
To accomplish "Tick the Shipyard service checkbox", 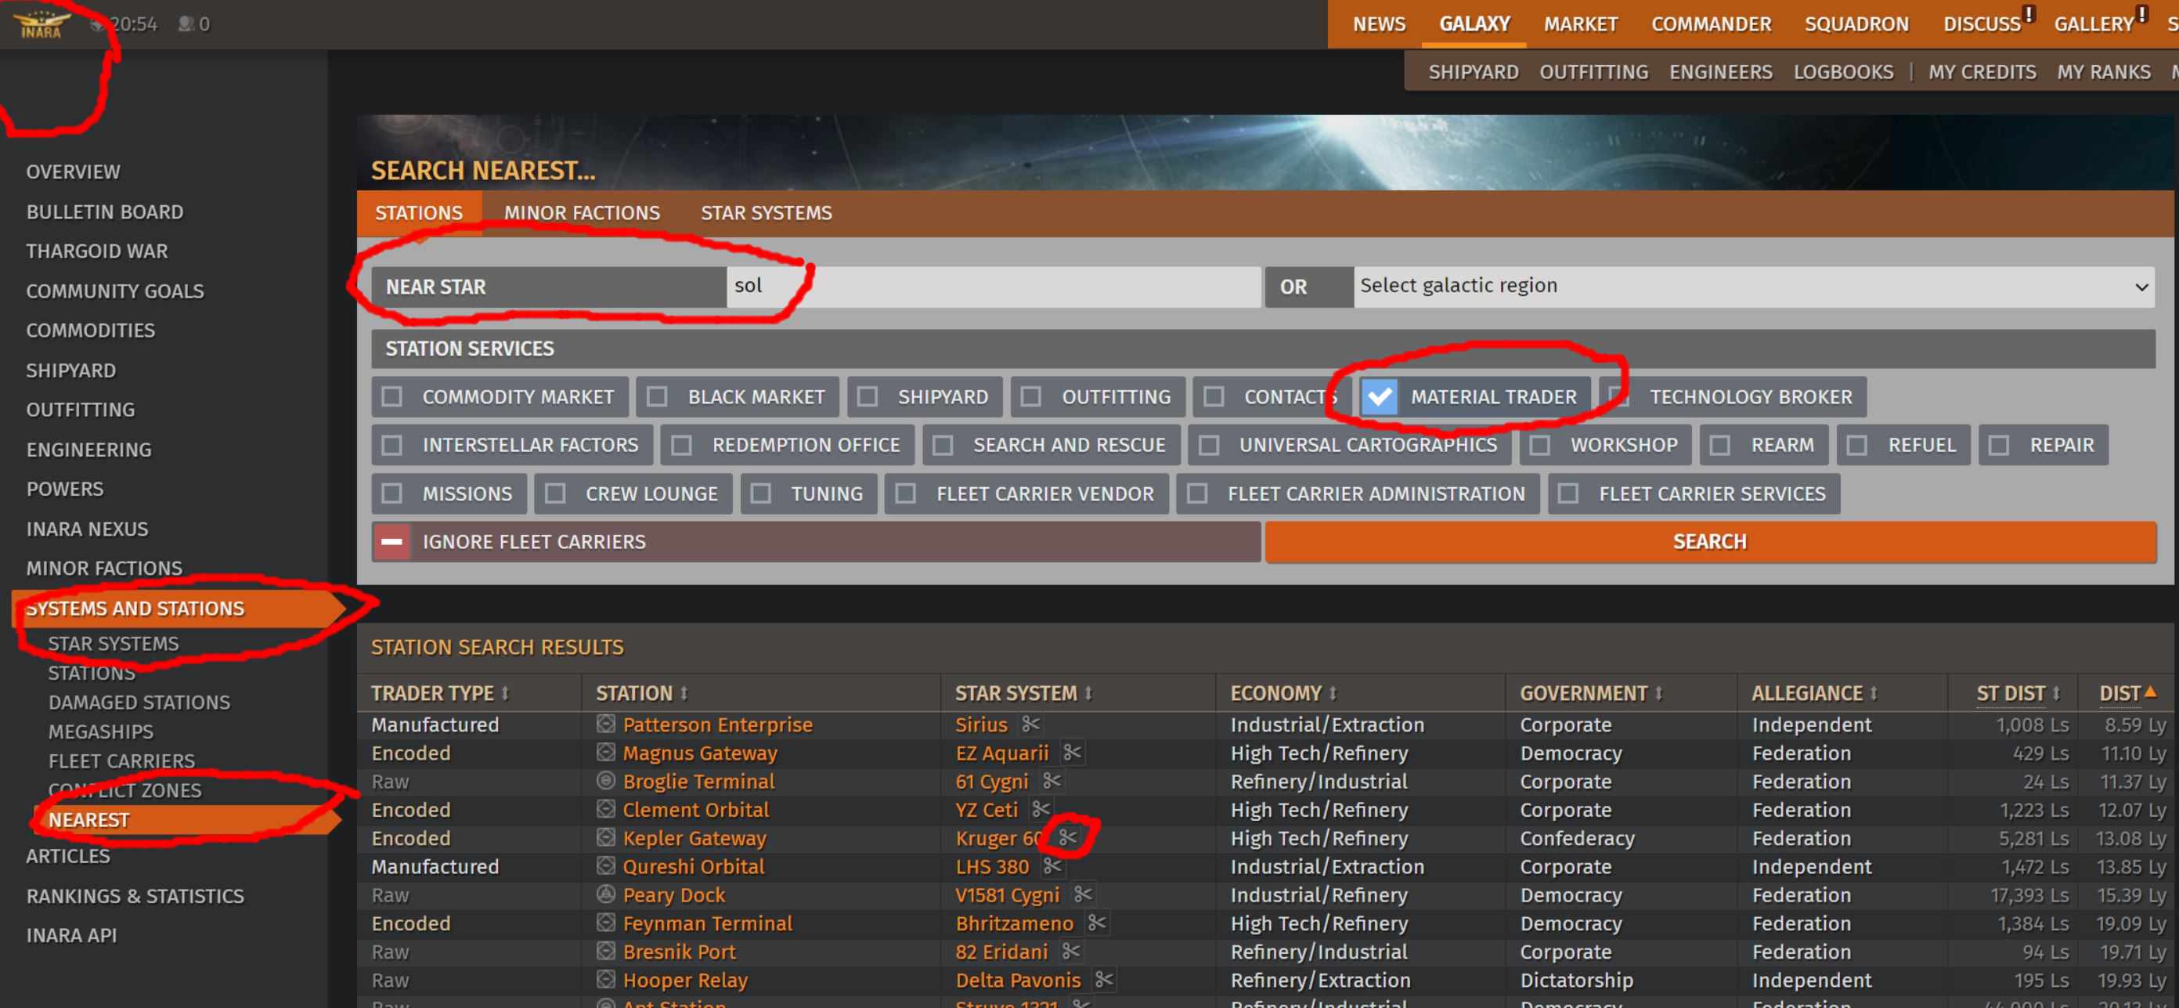I will click(x=867, y=396).
